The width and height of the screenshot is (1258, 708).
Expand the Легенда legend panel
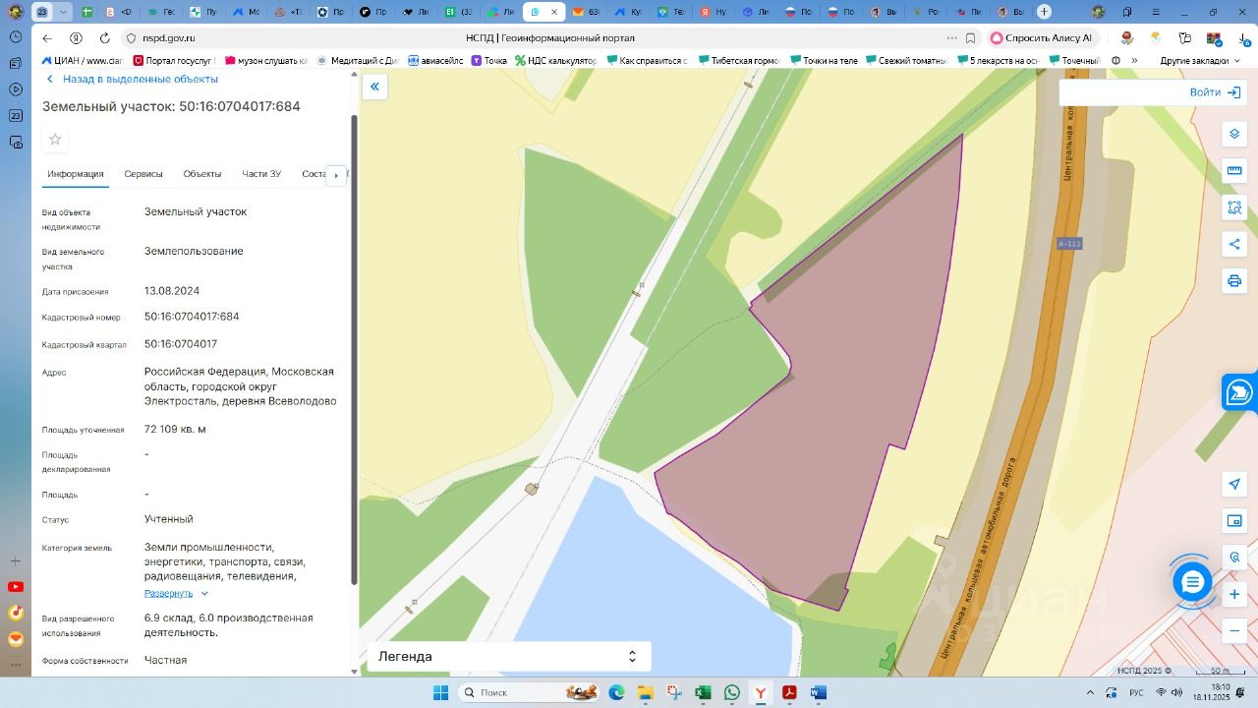[508, 656]
